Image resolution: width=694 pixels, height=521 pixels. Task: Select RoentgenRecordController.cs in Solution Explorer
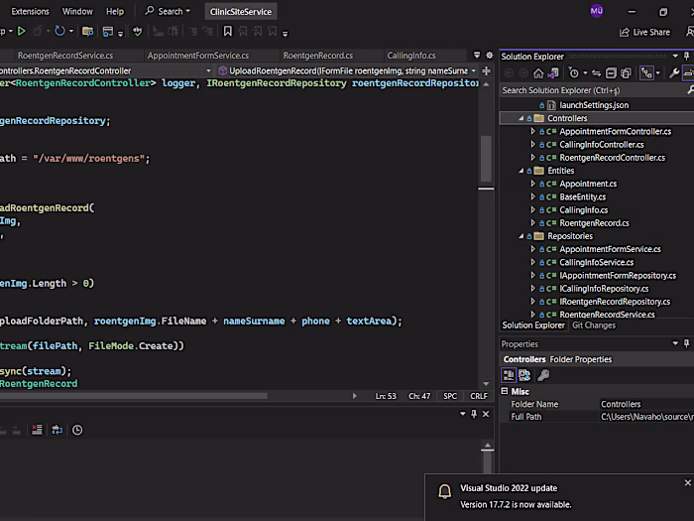612,158
